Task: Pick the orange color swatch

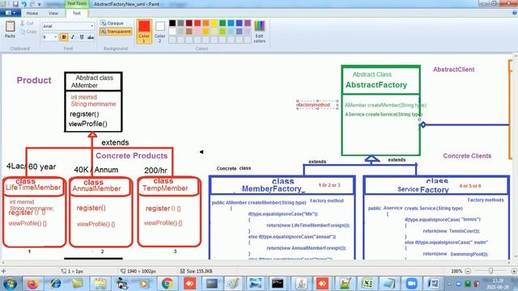Action: (206, 23)
